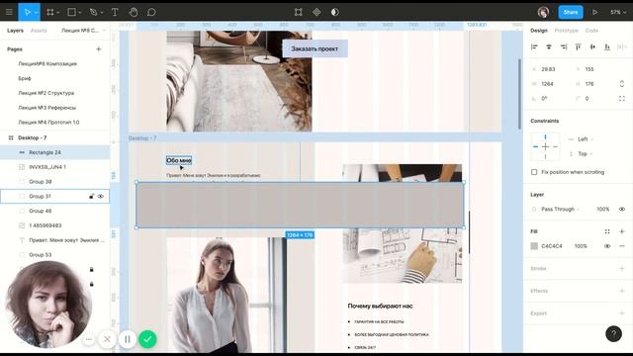Click the C4C4C4 fill color swatch
The image size is (633, 356).
534,246
